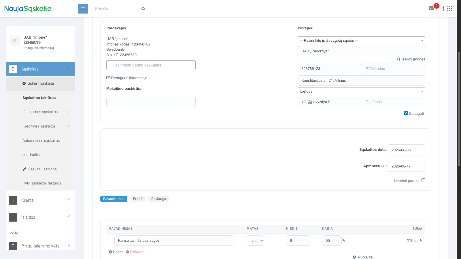Viewport: 461px width, 259px height.
Task: Select the Pavadinimas tab
Action: pos(114,199)
